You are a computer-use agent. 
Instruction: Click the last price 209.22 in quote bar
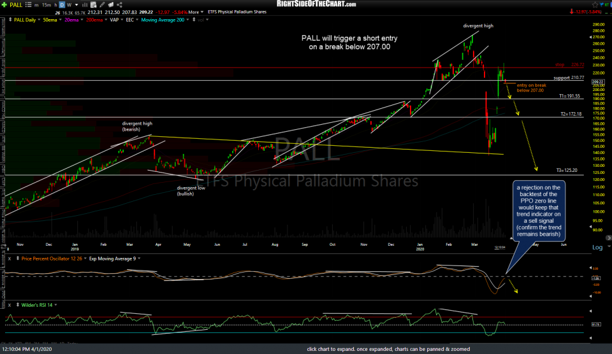146,12
